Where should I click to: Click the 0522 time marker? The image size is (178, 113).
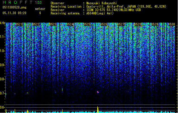[x=36, y=24]
